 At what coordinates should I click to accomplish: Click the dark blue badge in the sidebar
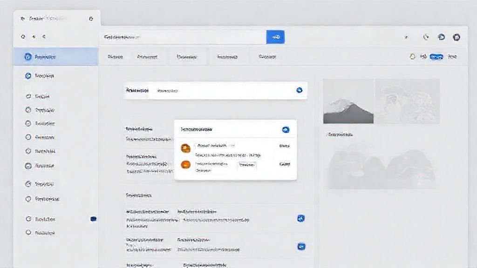[x=93, y=219]
